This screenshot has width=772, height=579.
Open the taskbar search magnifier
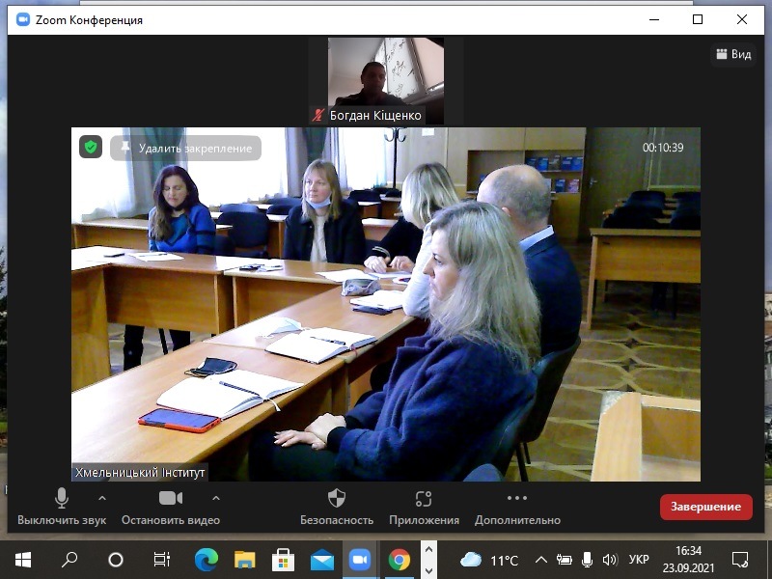69,560
